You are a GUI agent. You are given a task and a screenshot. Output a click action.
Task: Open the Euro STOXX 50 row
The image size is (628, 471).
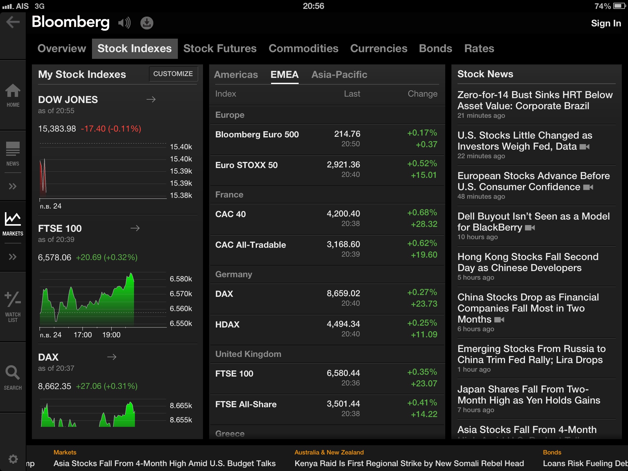coord(327,170)
